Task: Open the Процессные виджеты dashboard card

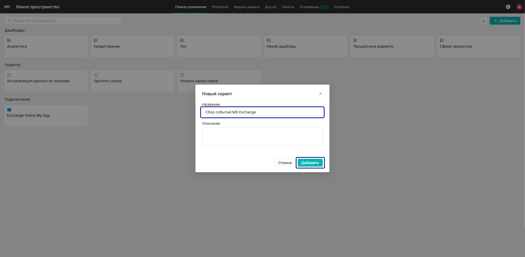Action: point(392,46)
